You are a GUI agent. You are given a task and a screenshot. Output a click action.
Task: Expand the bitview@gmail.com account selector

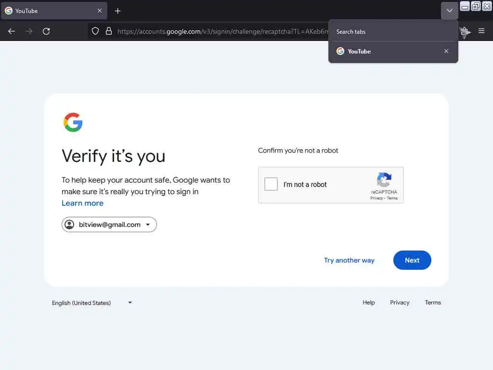click(109, 225)
